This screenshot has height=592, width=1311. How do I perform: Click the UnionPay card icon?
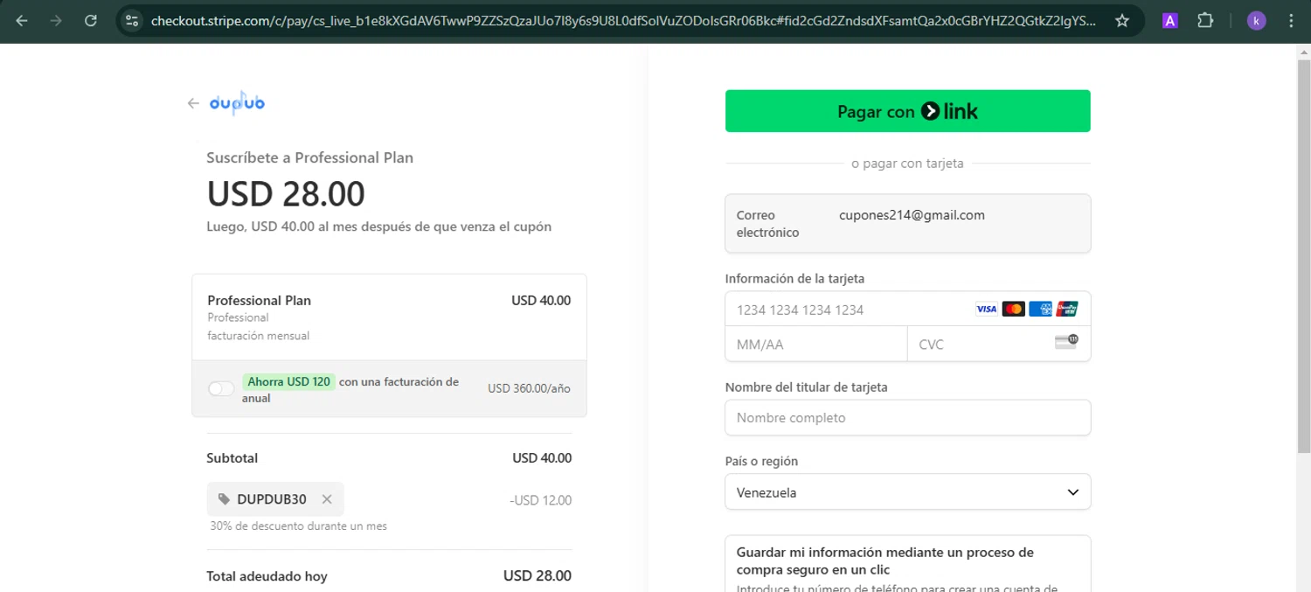[1067, 309]
